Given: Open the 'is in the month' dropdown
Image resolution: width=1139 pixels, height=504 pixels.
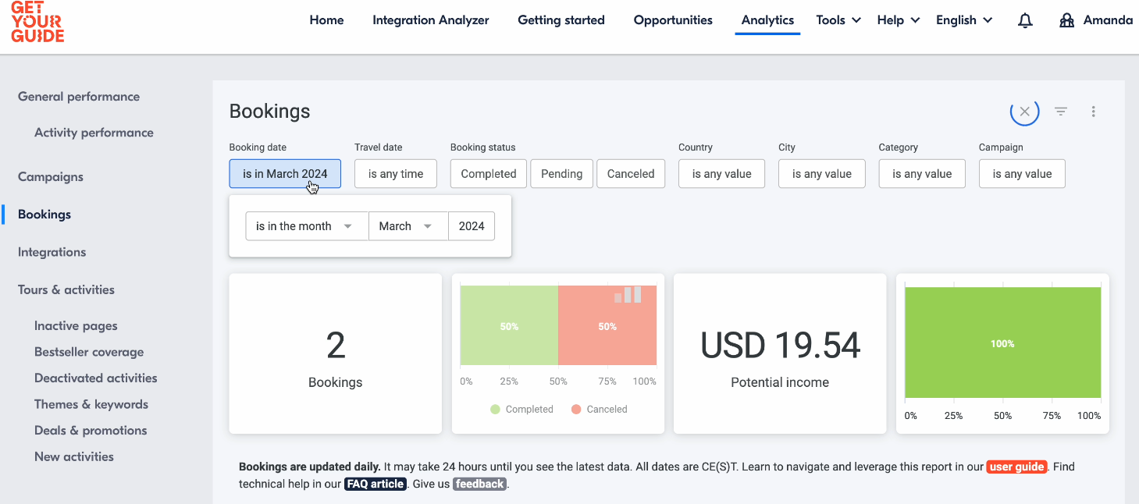Looking at the screenshot, I should point(307,226).
